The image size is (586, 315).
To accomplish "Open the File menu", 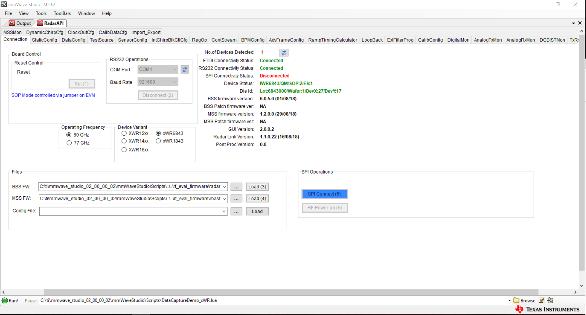I will (x=9, y=13).
